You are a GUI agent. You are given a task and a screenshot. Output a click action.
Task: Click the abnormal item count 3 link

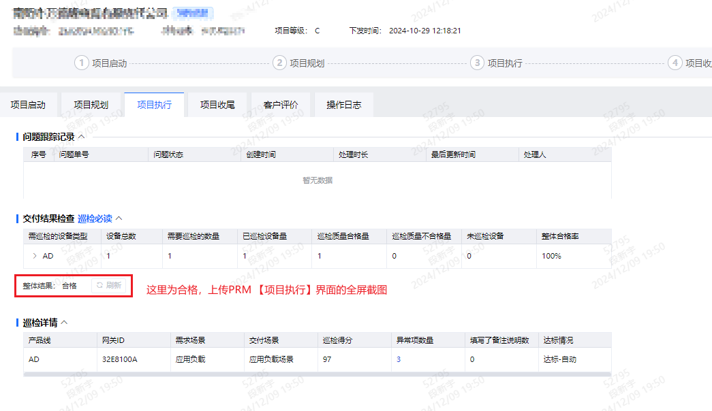399,359
